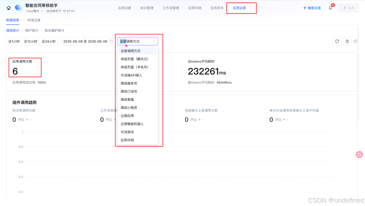365x206 pixels.
Task: Open 工作流管理 tab
Action: click(171, 8)
